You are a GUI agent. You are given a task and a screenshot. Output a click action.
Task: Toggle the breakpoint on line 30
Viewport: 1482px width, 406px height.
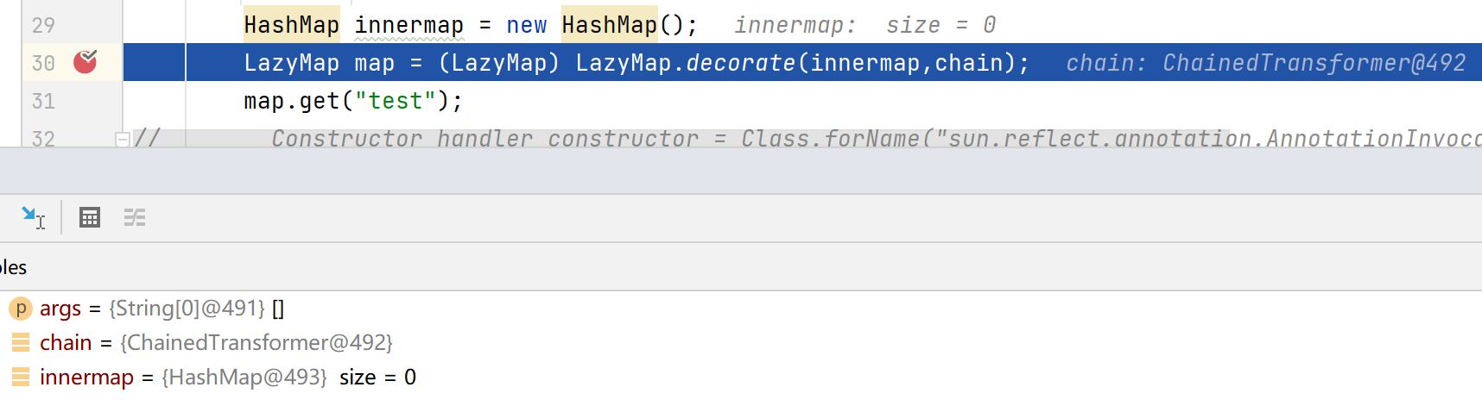coord(85,62)
